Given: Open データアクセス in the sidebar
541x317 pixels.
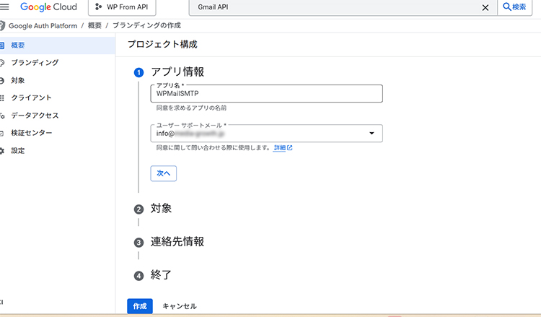Looking at the screenshot, I should point(35,116).
